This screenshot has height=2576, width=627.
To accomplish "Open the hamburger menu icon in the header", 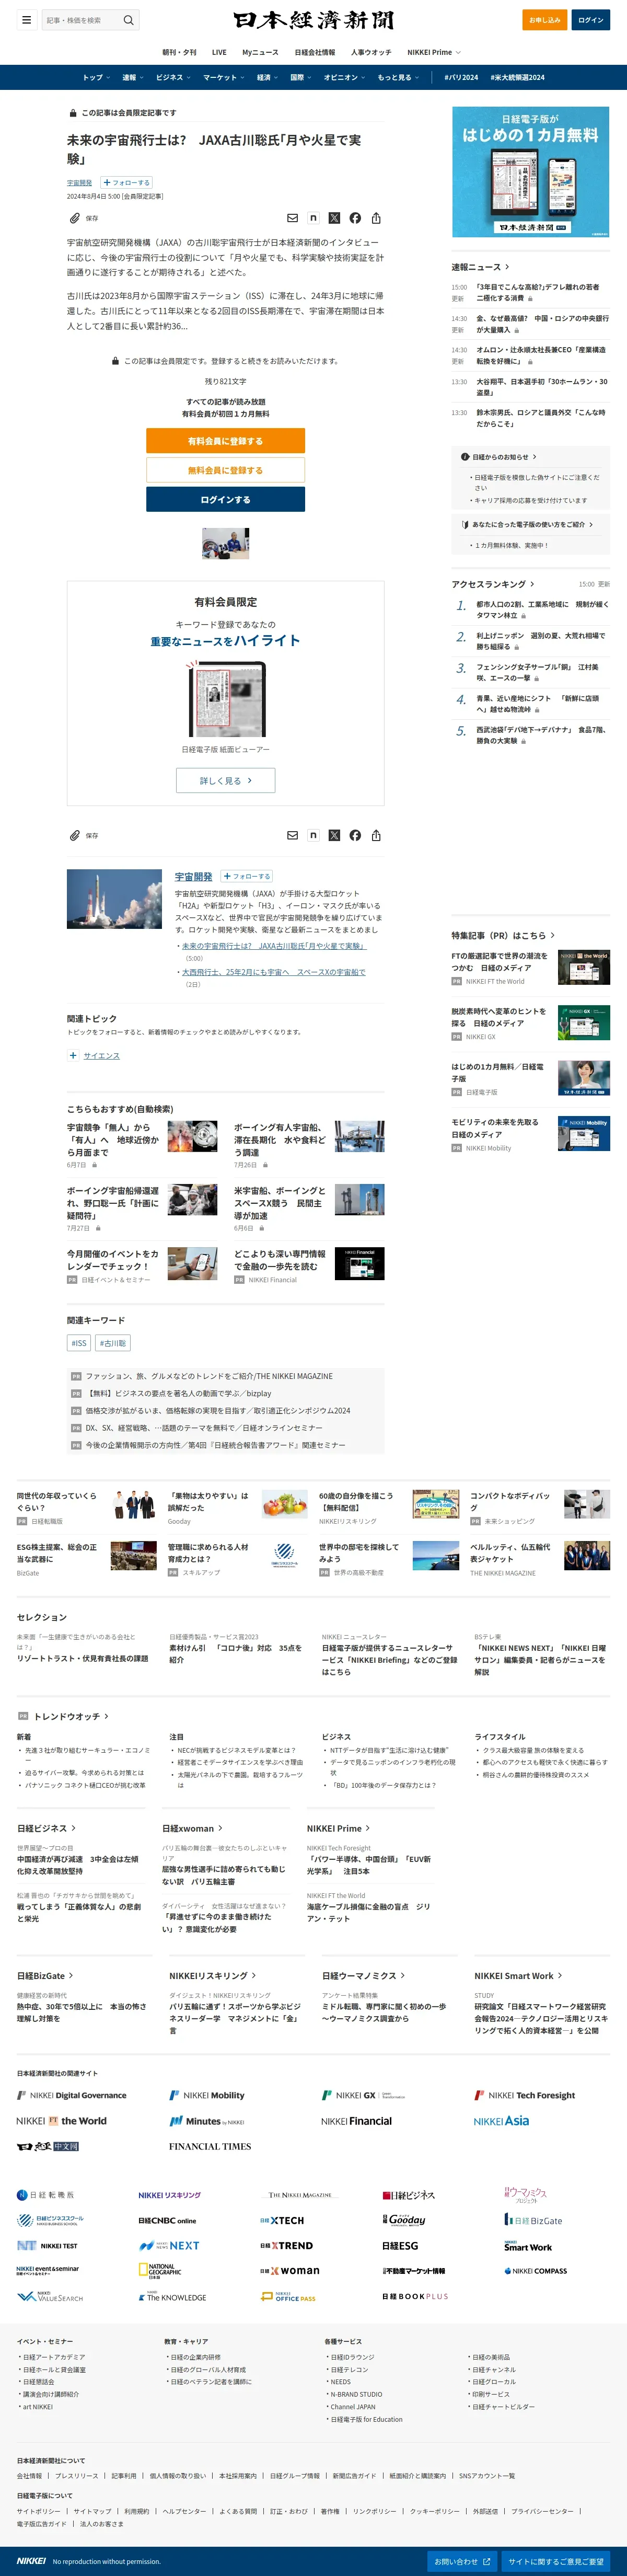I will 26,20.
